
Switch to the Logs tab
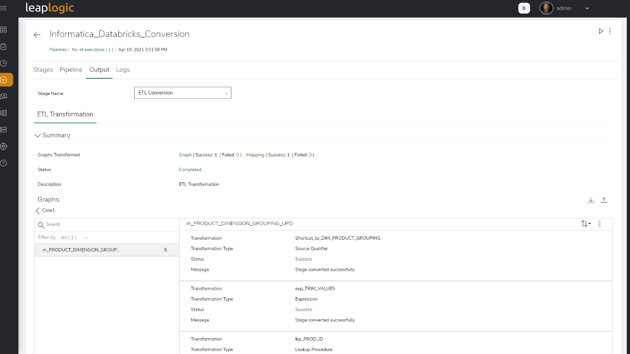click(123, 69)
